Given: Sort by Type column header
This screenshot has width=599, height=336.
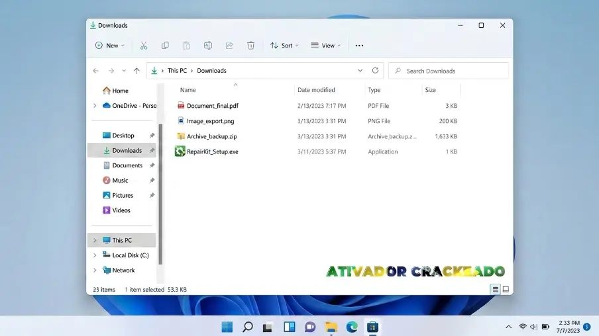Looking at the screenshot, I should 374,90.
